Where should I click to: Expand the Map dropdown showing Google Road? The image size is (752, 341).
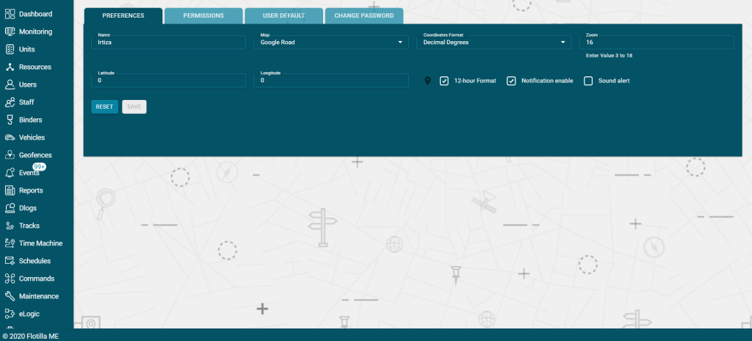pyautogui.click(x=331, y=43)
